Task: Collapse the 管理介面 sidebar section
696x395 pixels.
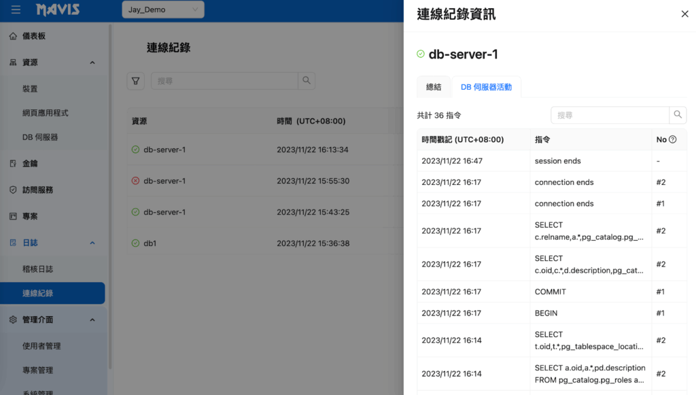Action: (x=92, y=320)
